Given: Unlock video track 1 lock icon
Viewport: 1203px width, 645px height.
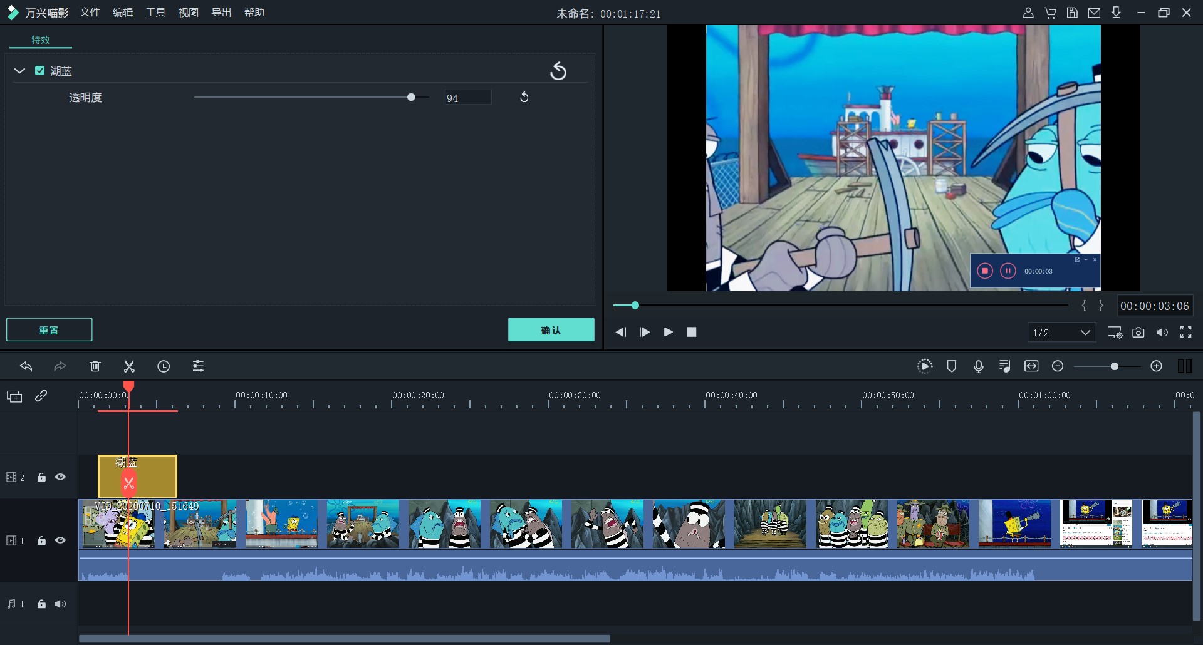Looking at the screenshot, I should point(41,540).
